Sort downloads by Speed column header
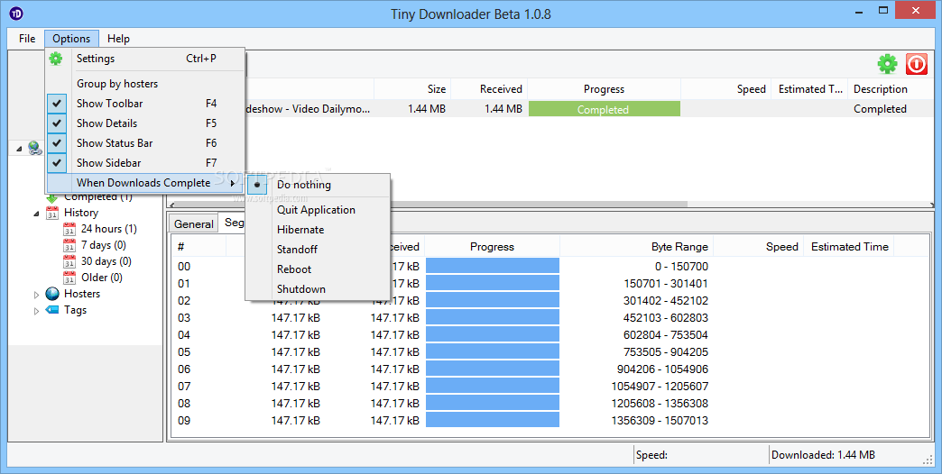 click(x=725, y=89)
